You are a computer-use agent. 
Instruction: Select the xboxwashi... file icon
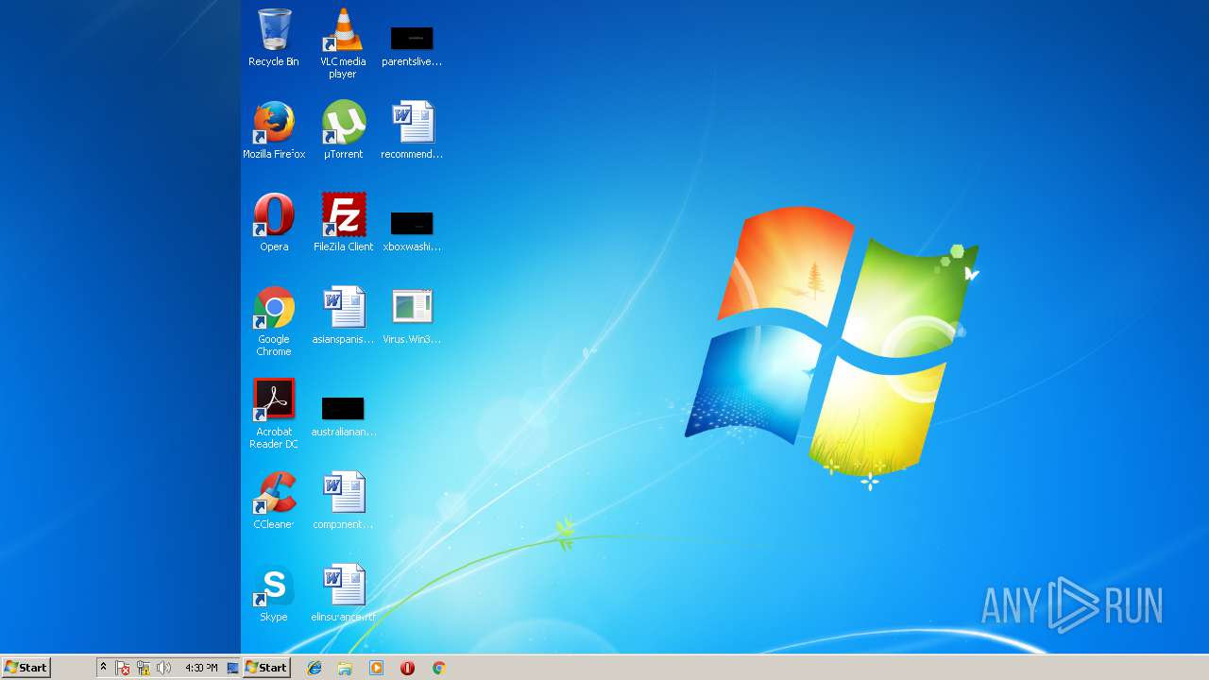point(412,229)
